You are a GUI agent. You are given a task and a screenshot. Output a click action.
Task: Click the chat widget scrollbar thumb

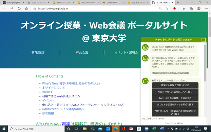(x=205, y=63)
